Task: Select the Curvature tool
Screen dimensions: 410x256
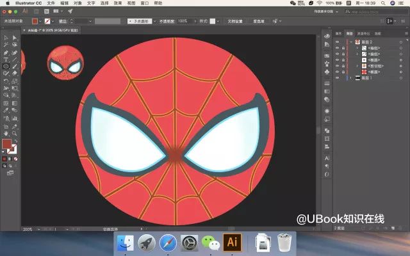Action: pyautogui.click(x=15, y=52)
